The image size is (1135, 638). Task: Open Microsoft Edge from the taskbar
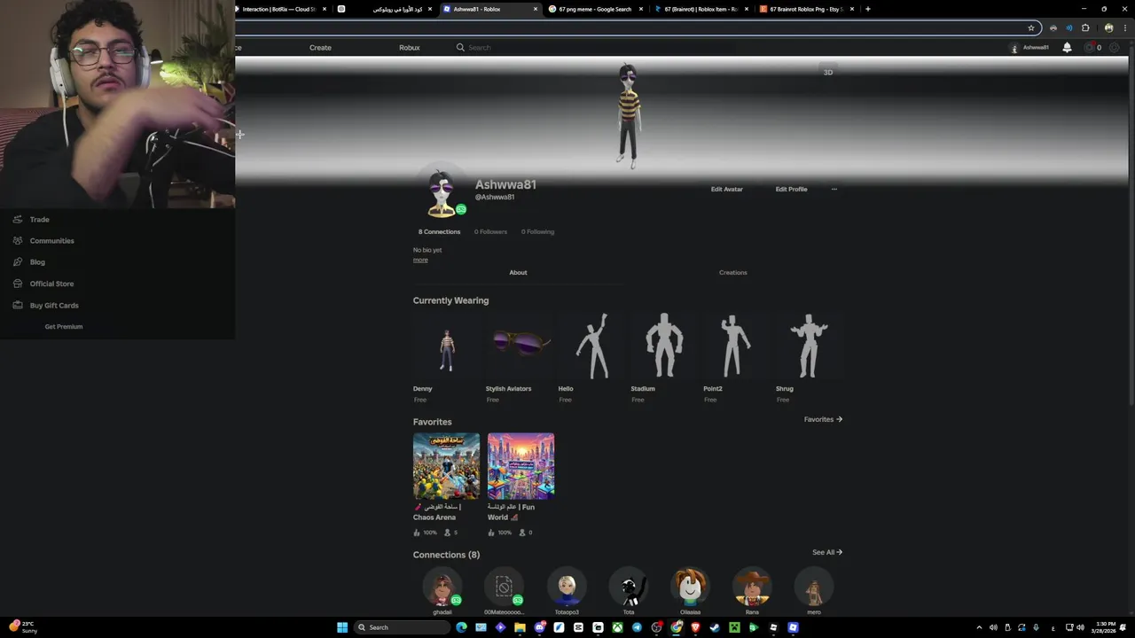tap(461, 627)
